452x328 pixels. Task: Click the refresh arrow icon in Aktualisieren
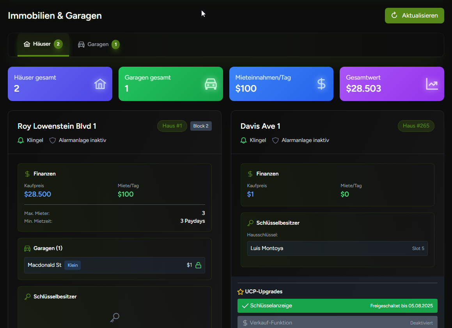(x=394, y=15)
